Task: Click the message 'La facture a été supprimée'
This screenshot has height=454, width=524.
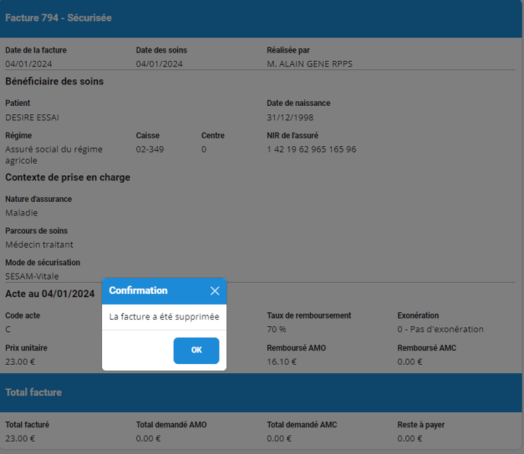Action: 164,317
